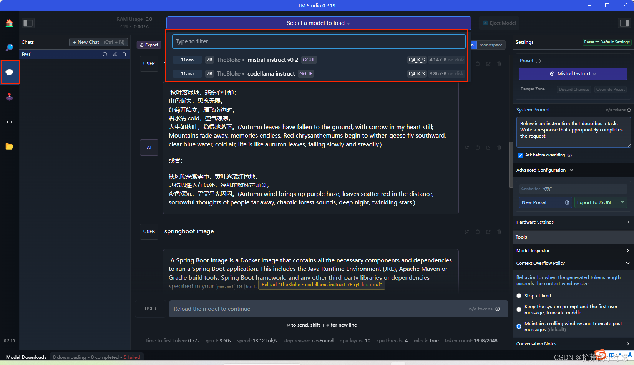634x365 pixels.
Task: Toggle the right settings sidebar panel
Action: tap(624, 23)
